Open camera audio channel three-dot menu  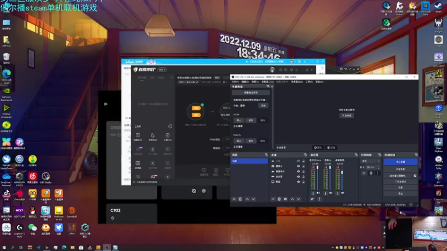[x=326, y=193]
